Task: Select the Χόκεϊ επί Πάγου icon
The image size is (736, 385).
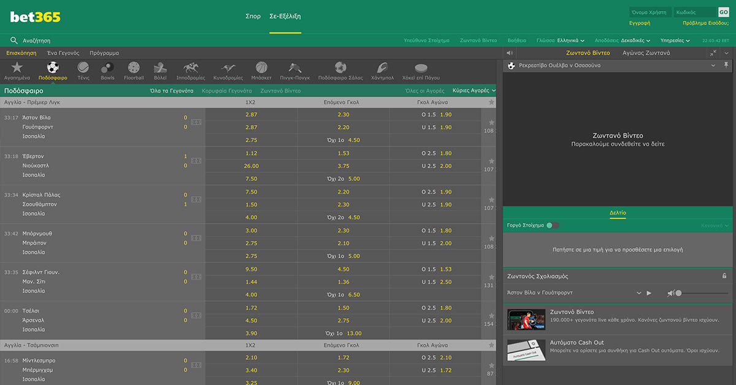Action: (421, 67)
